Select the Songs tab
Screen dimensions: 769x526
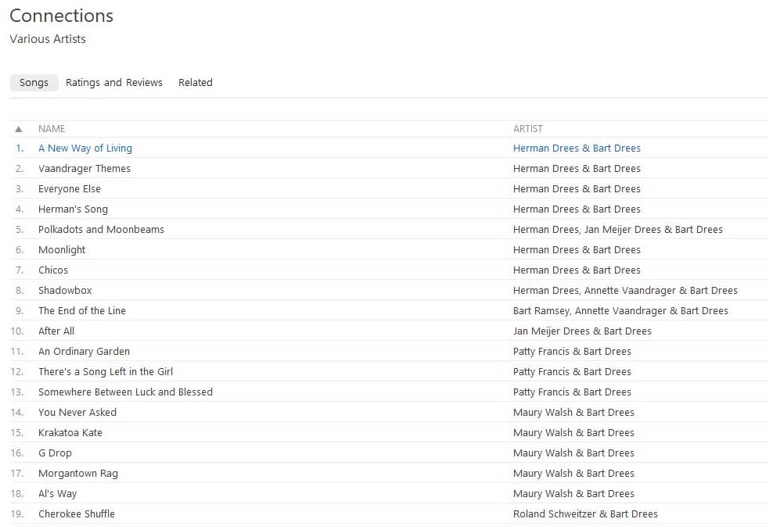[x=34, y=83]
